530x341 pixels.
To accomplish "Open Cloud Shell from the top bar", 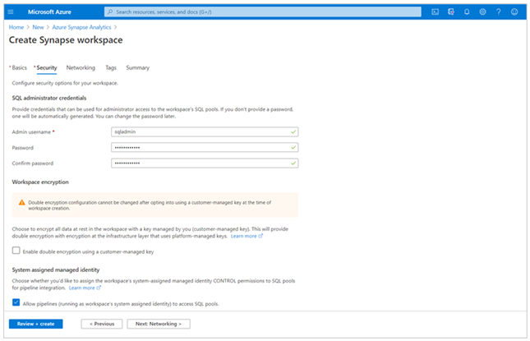I will pyautogui.click(x=435, y=12).
